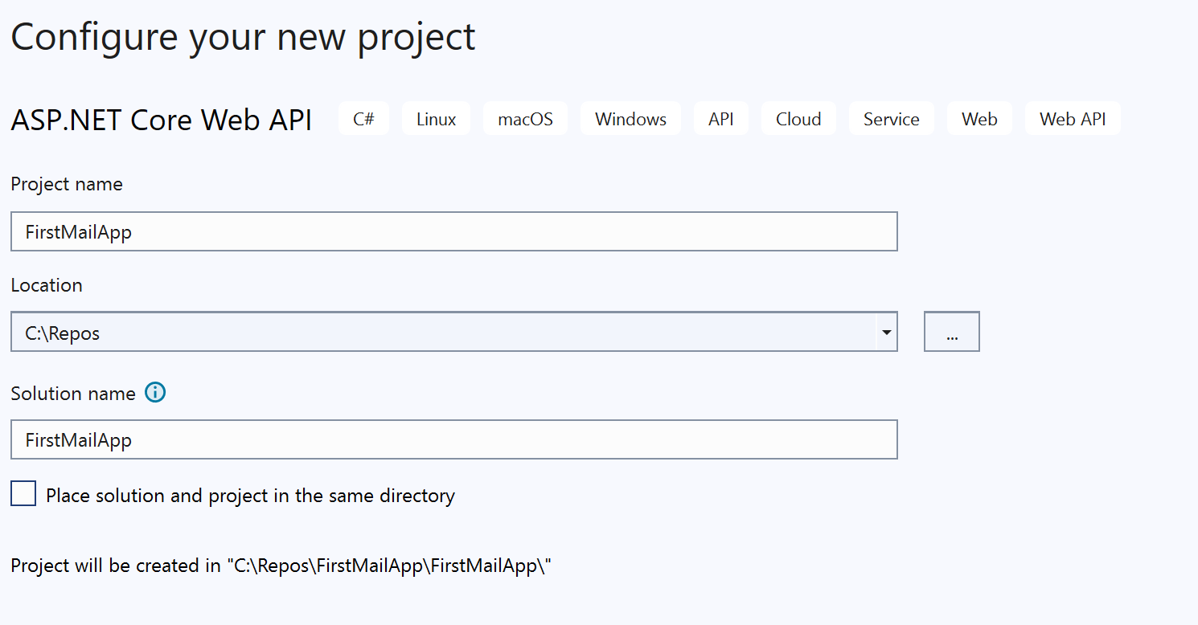Click the info icon beside Solution name

click(155, 393)
